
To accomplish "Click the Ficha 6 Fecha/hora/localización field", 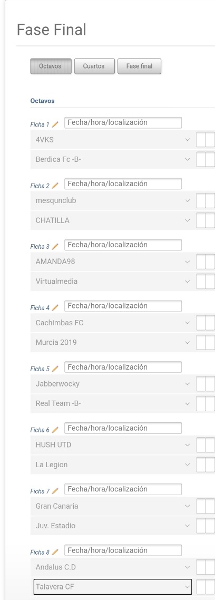I will click(x=123, y=428).
